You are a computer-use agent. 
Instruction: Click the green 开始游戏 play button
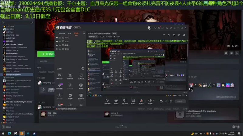(46, 54)
